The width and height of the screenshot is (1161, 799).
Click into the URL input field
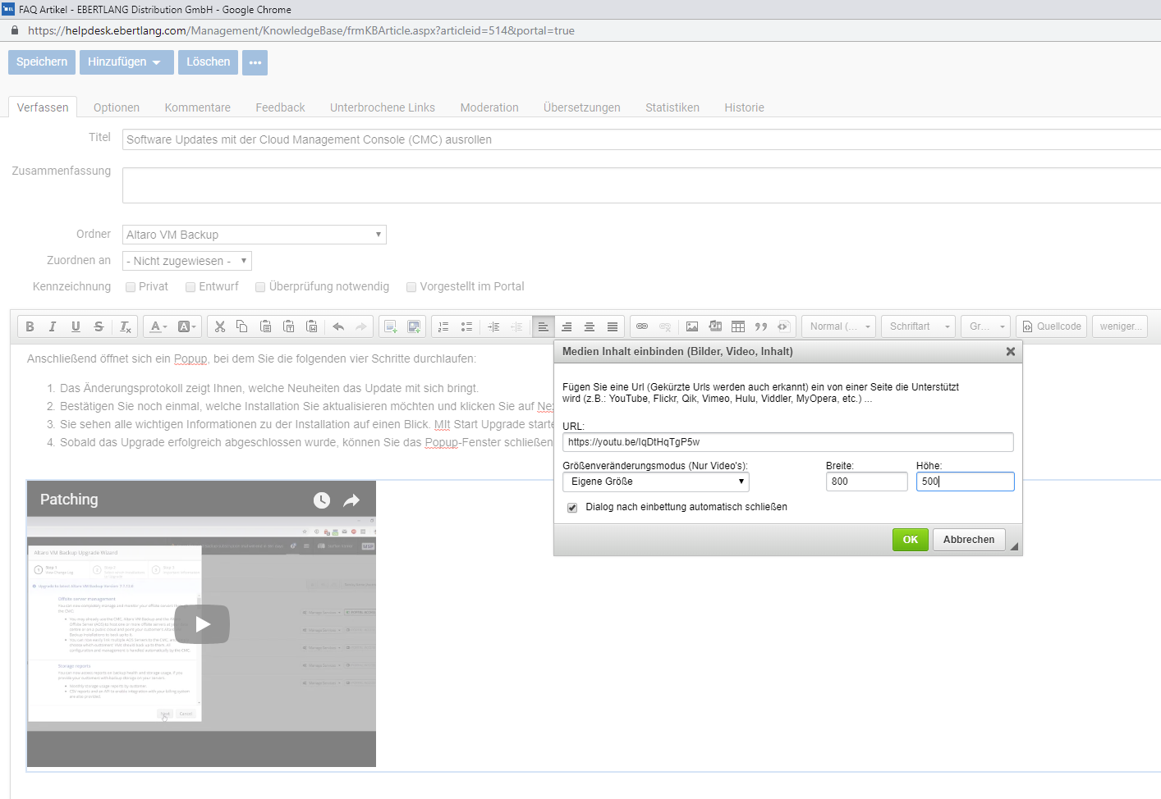coord(787,442)
